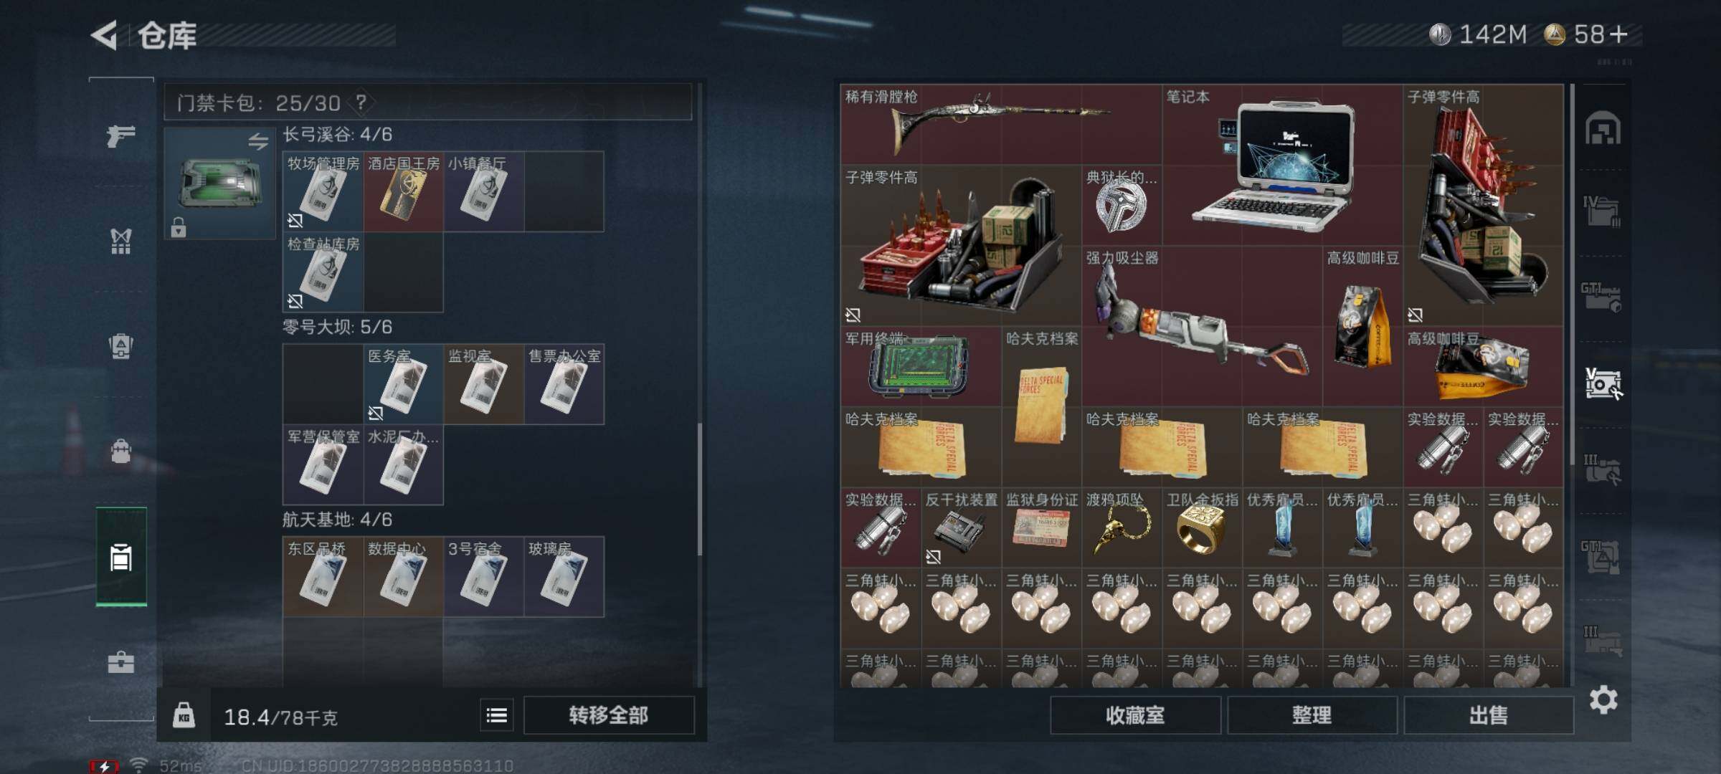Toggle the lock on the card case

pos(179,227)
